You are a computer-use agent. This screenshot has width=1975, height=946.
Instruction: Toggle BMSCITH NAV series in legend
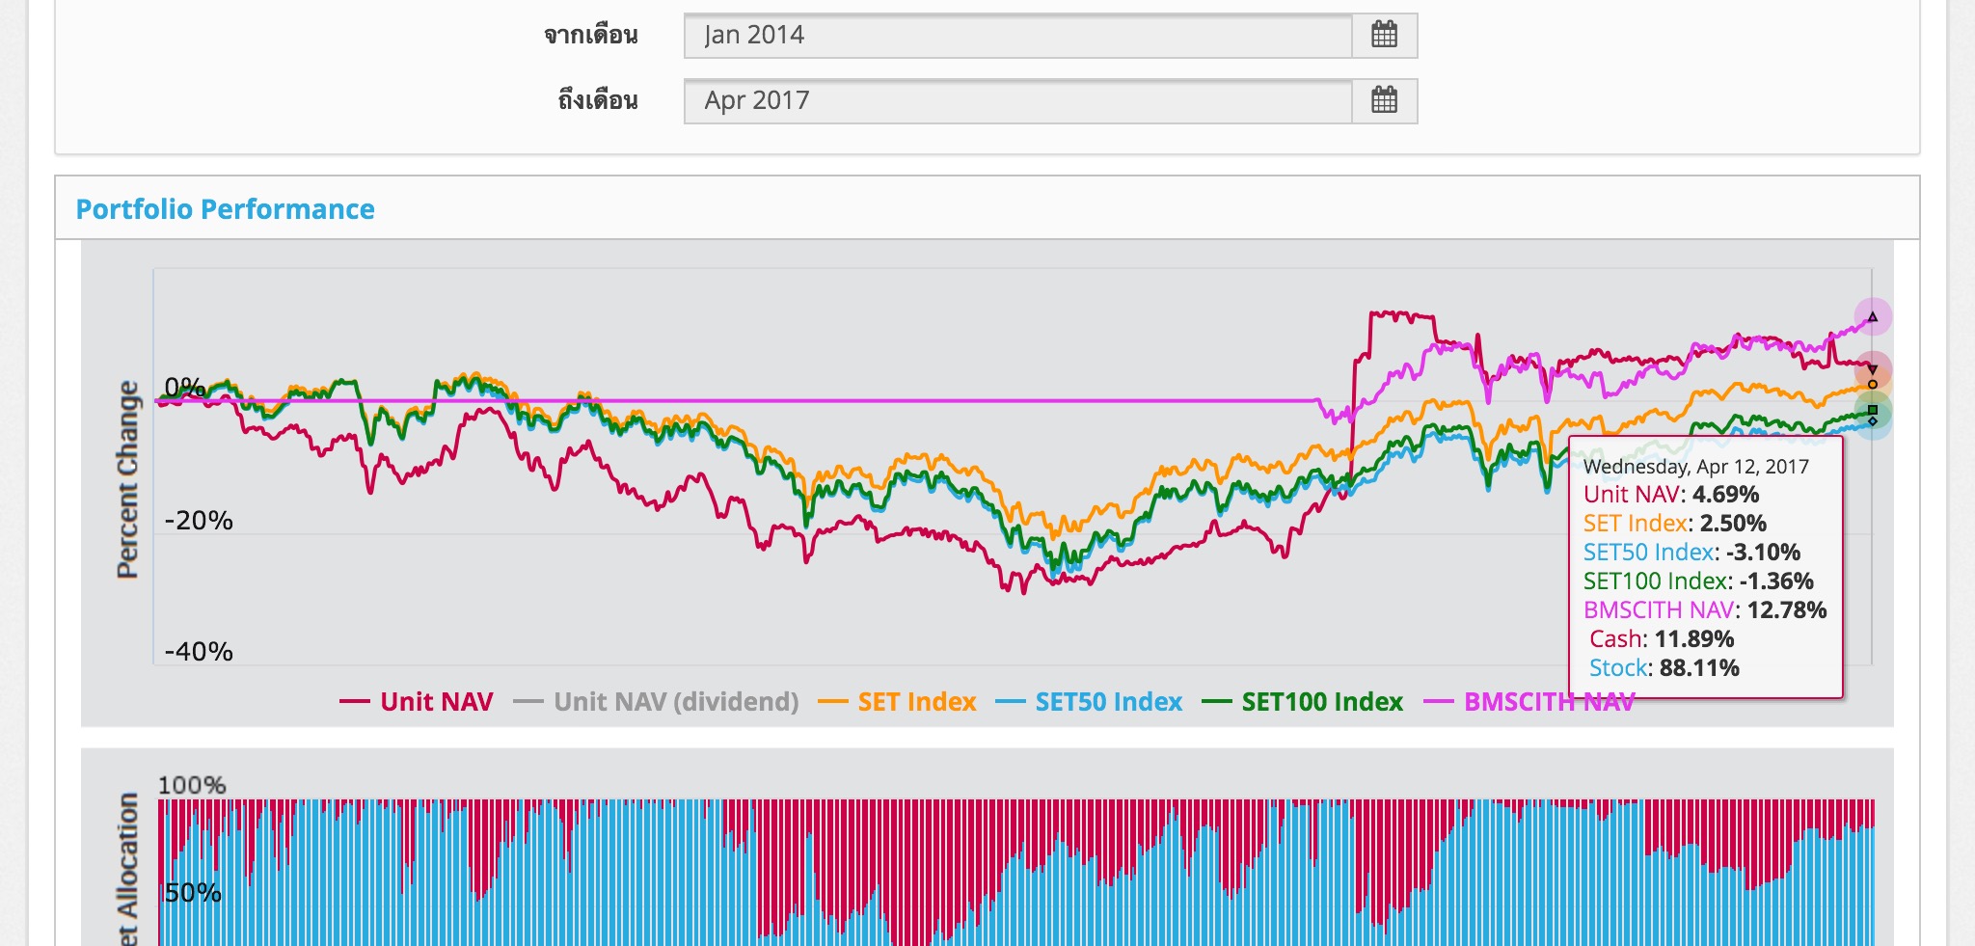pyautogui.click(x=1529, y=702)
